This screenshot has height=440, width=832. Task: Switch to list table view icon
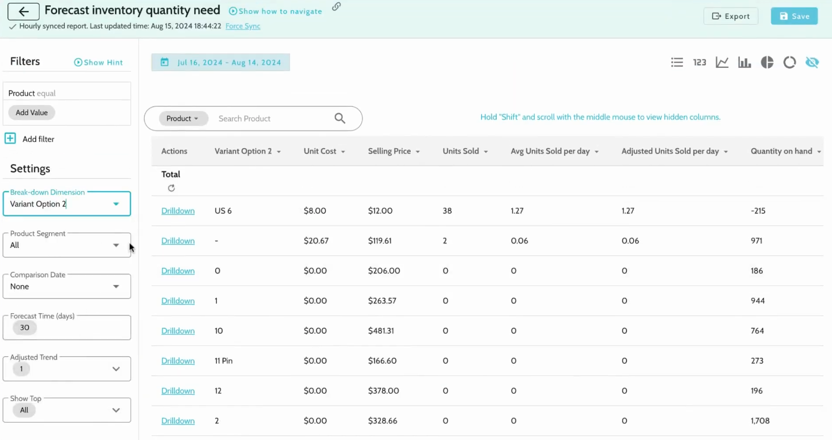[x=677, y=63]
